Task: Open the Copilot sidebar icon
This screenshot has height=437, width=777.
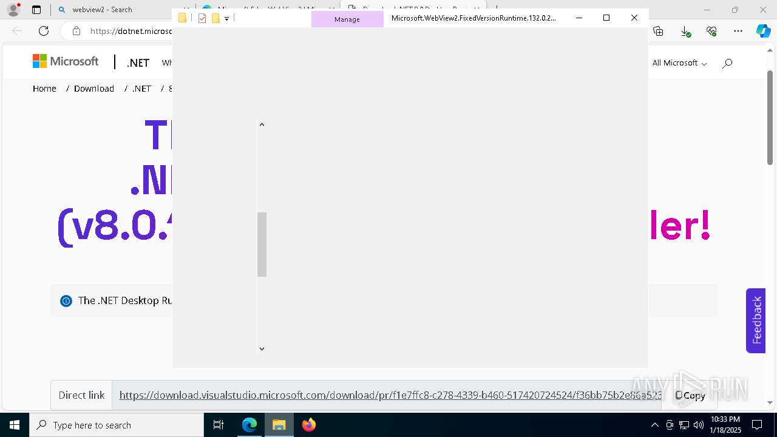Action: pyautogui.click(x=763, y=31)
